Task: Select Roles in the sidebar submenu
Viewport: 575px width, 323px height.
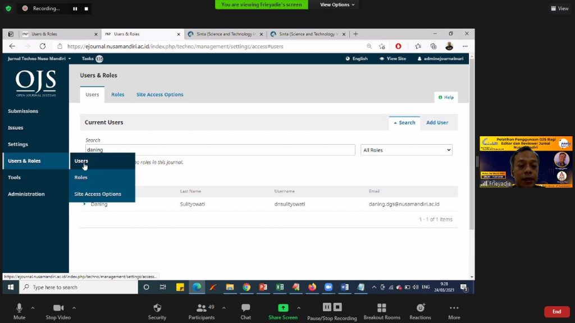Action: 81,178
